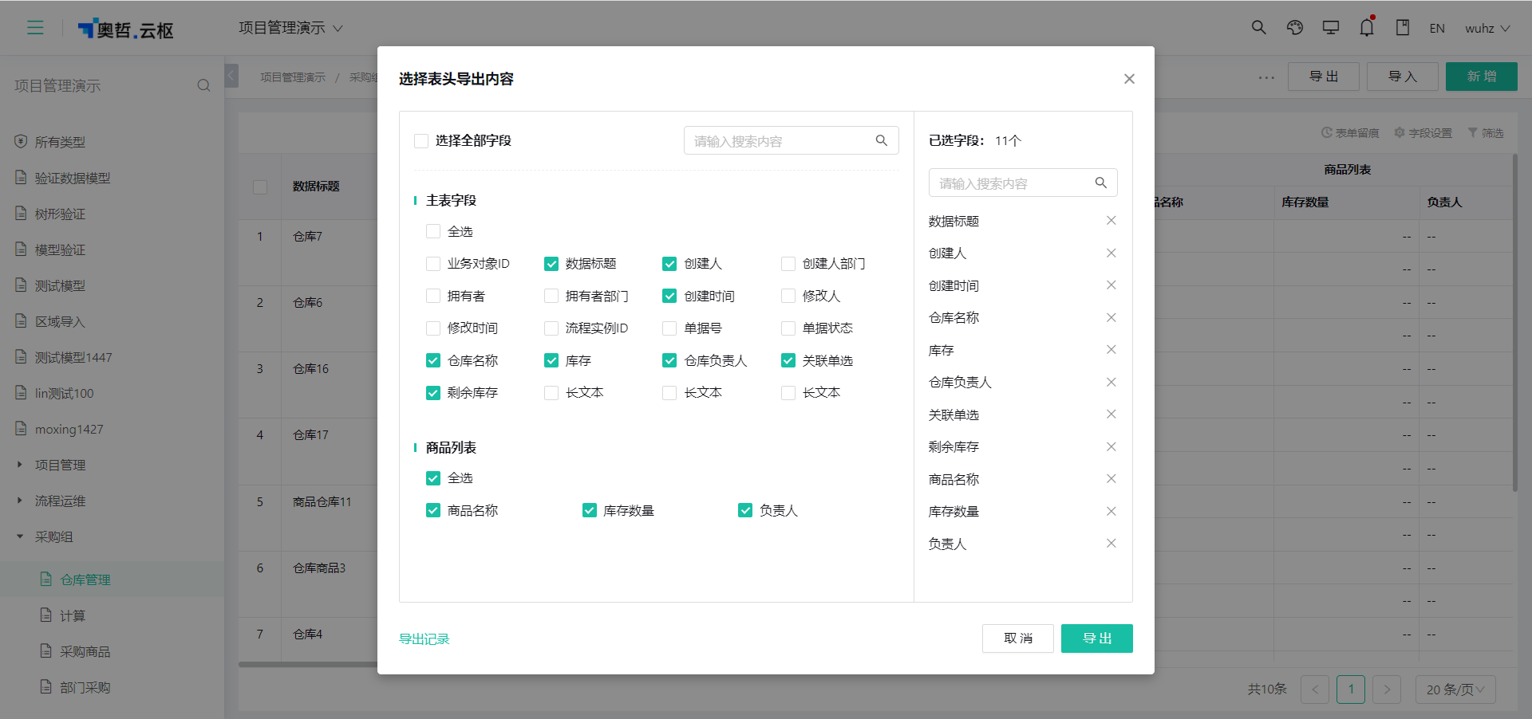Remove 创建人 from selected fields
Viewport: 1532px width, 719px height.
1111,253
